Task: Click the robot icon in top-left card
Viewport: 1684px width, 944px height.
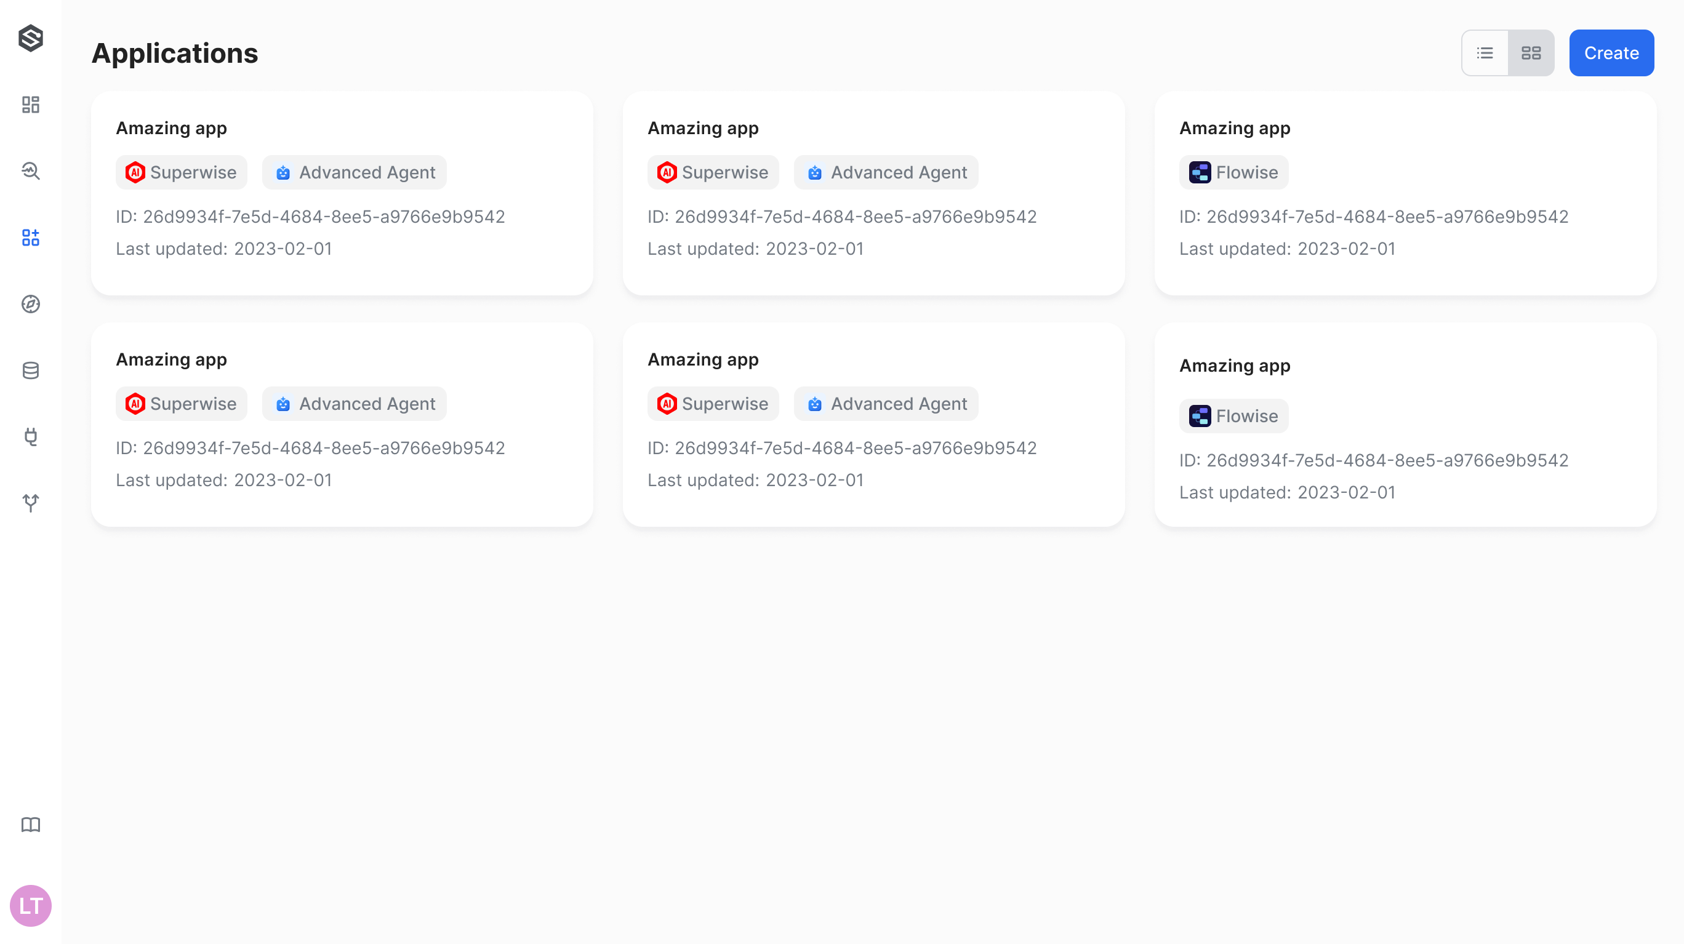Action: [283, 172]
